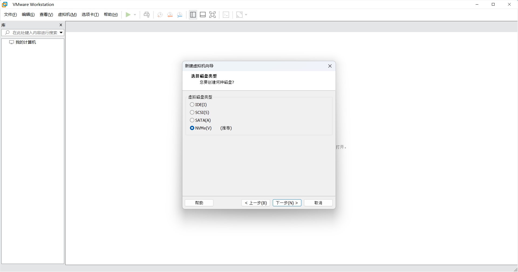Maximize the VMware Workstation window
518x272 pixels.
click(x=493, y=4)
